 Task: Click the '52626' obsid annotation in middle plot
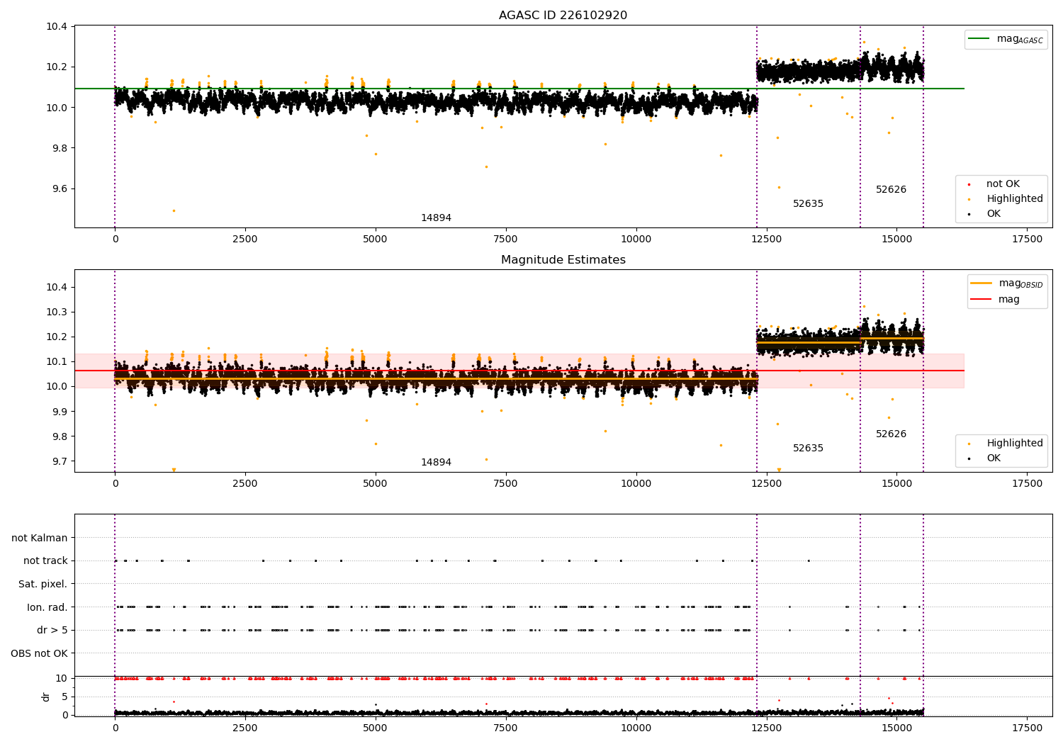[891, 434]
